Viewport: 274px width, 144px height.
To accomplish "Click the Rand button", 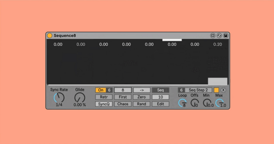I will 142,104.
